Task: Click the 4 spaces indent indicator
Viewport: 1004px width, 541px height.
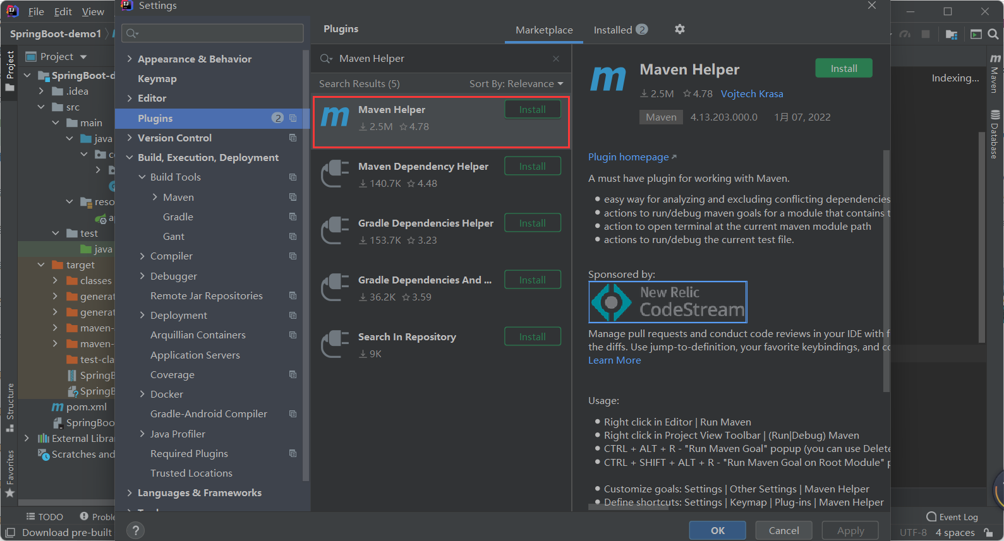Action: coord(955,533)
